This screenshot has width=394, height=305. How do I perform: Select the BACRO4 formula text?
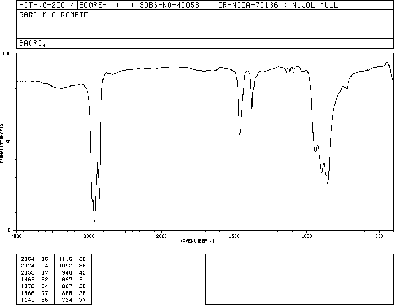[33, 44]
